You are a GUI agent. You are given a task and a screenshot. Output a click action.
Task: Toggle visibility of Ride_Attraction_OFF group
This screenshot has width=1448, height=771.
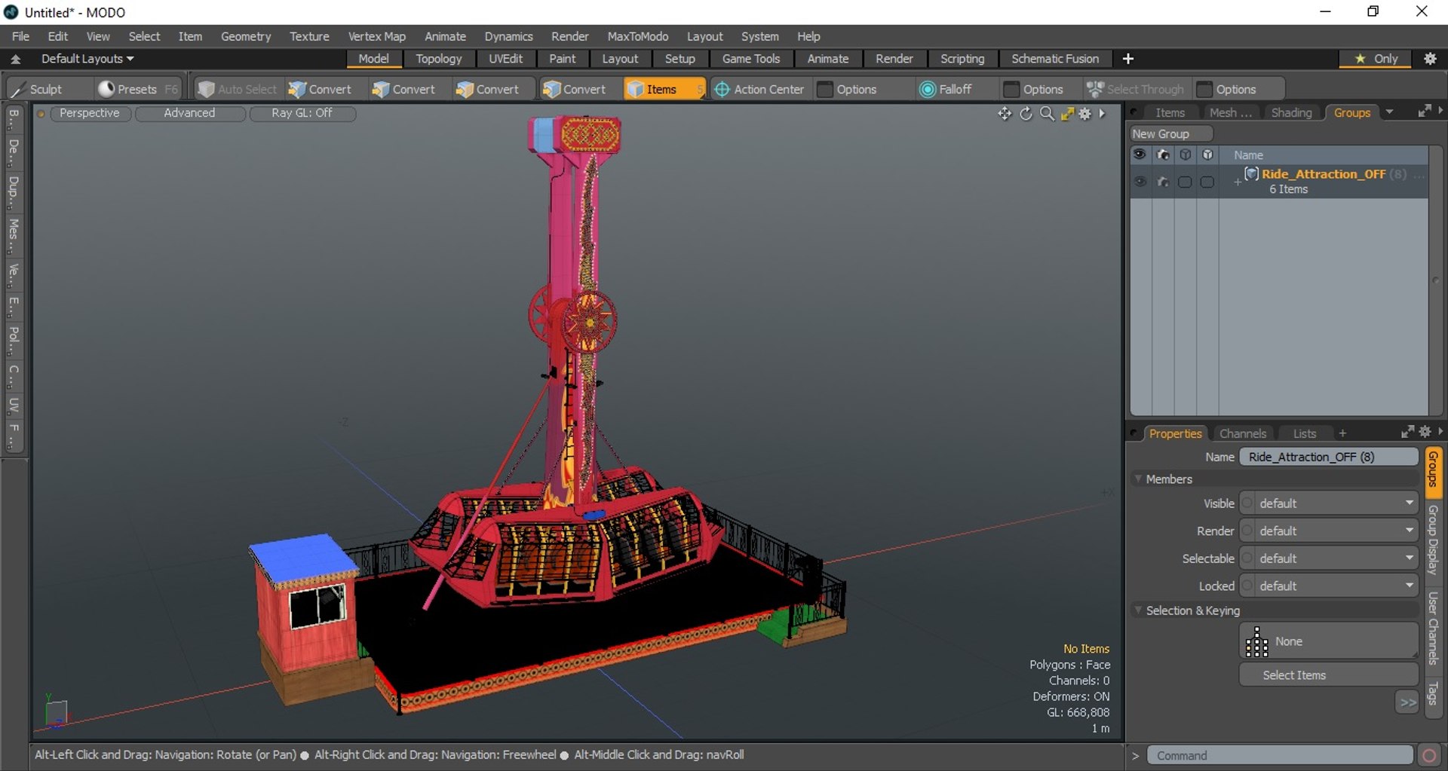1140,182
